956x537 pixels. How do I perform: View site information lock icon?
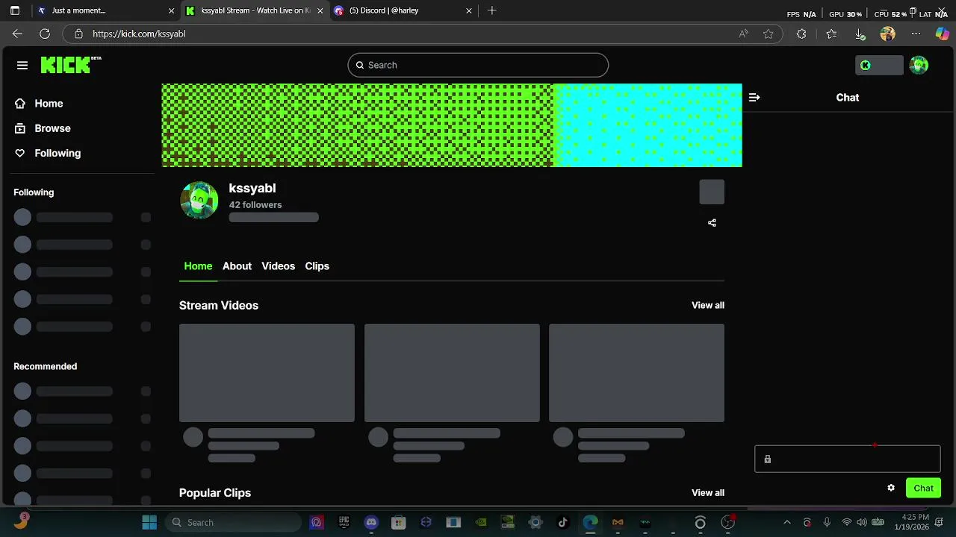pos(78,34)
